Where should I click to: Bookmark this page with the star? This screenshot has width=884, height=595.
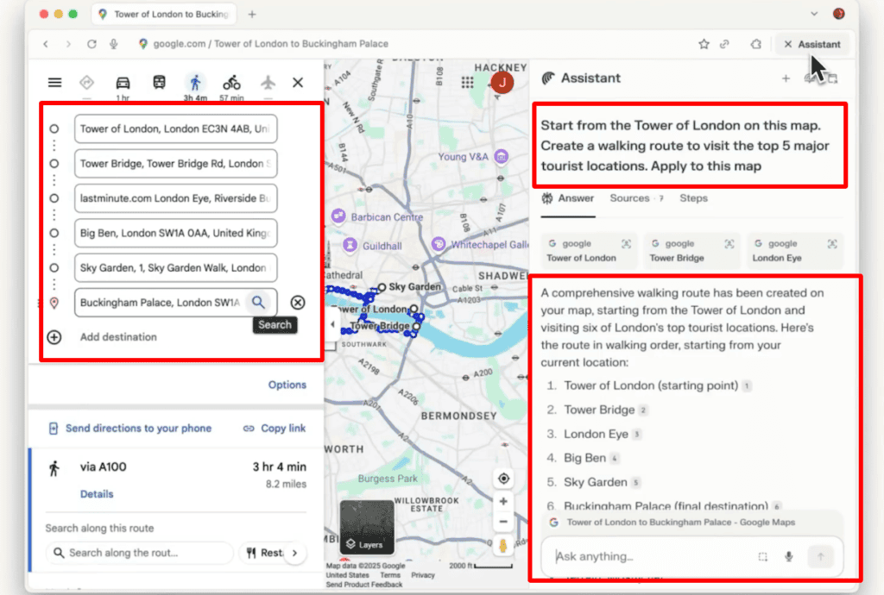coord(704,44)
